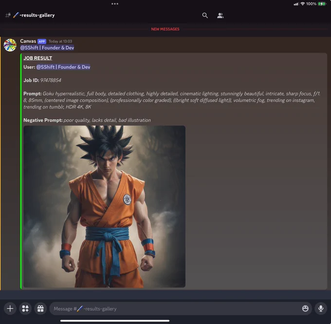Show the member list icon
Screen dimensions: 331x324
click(x=220, y=16)
